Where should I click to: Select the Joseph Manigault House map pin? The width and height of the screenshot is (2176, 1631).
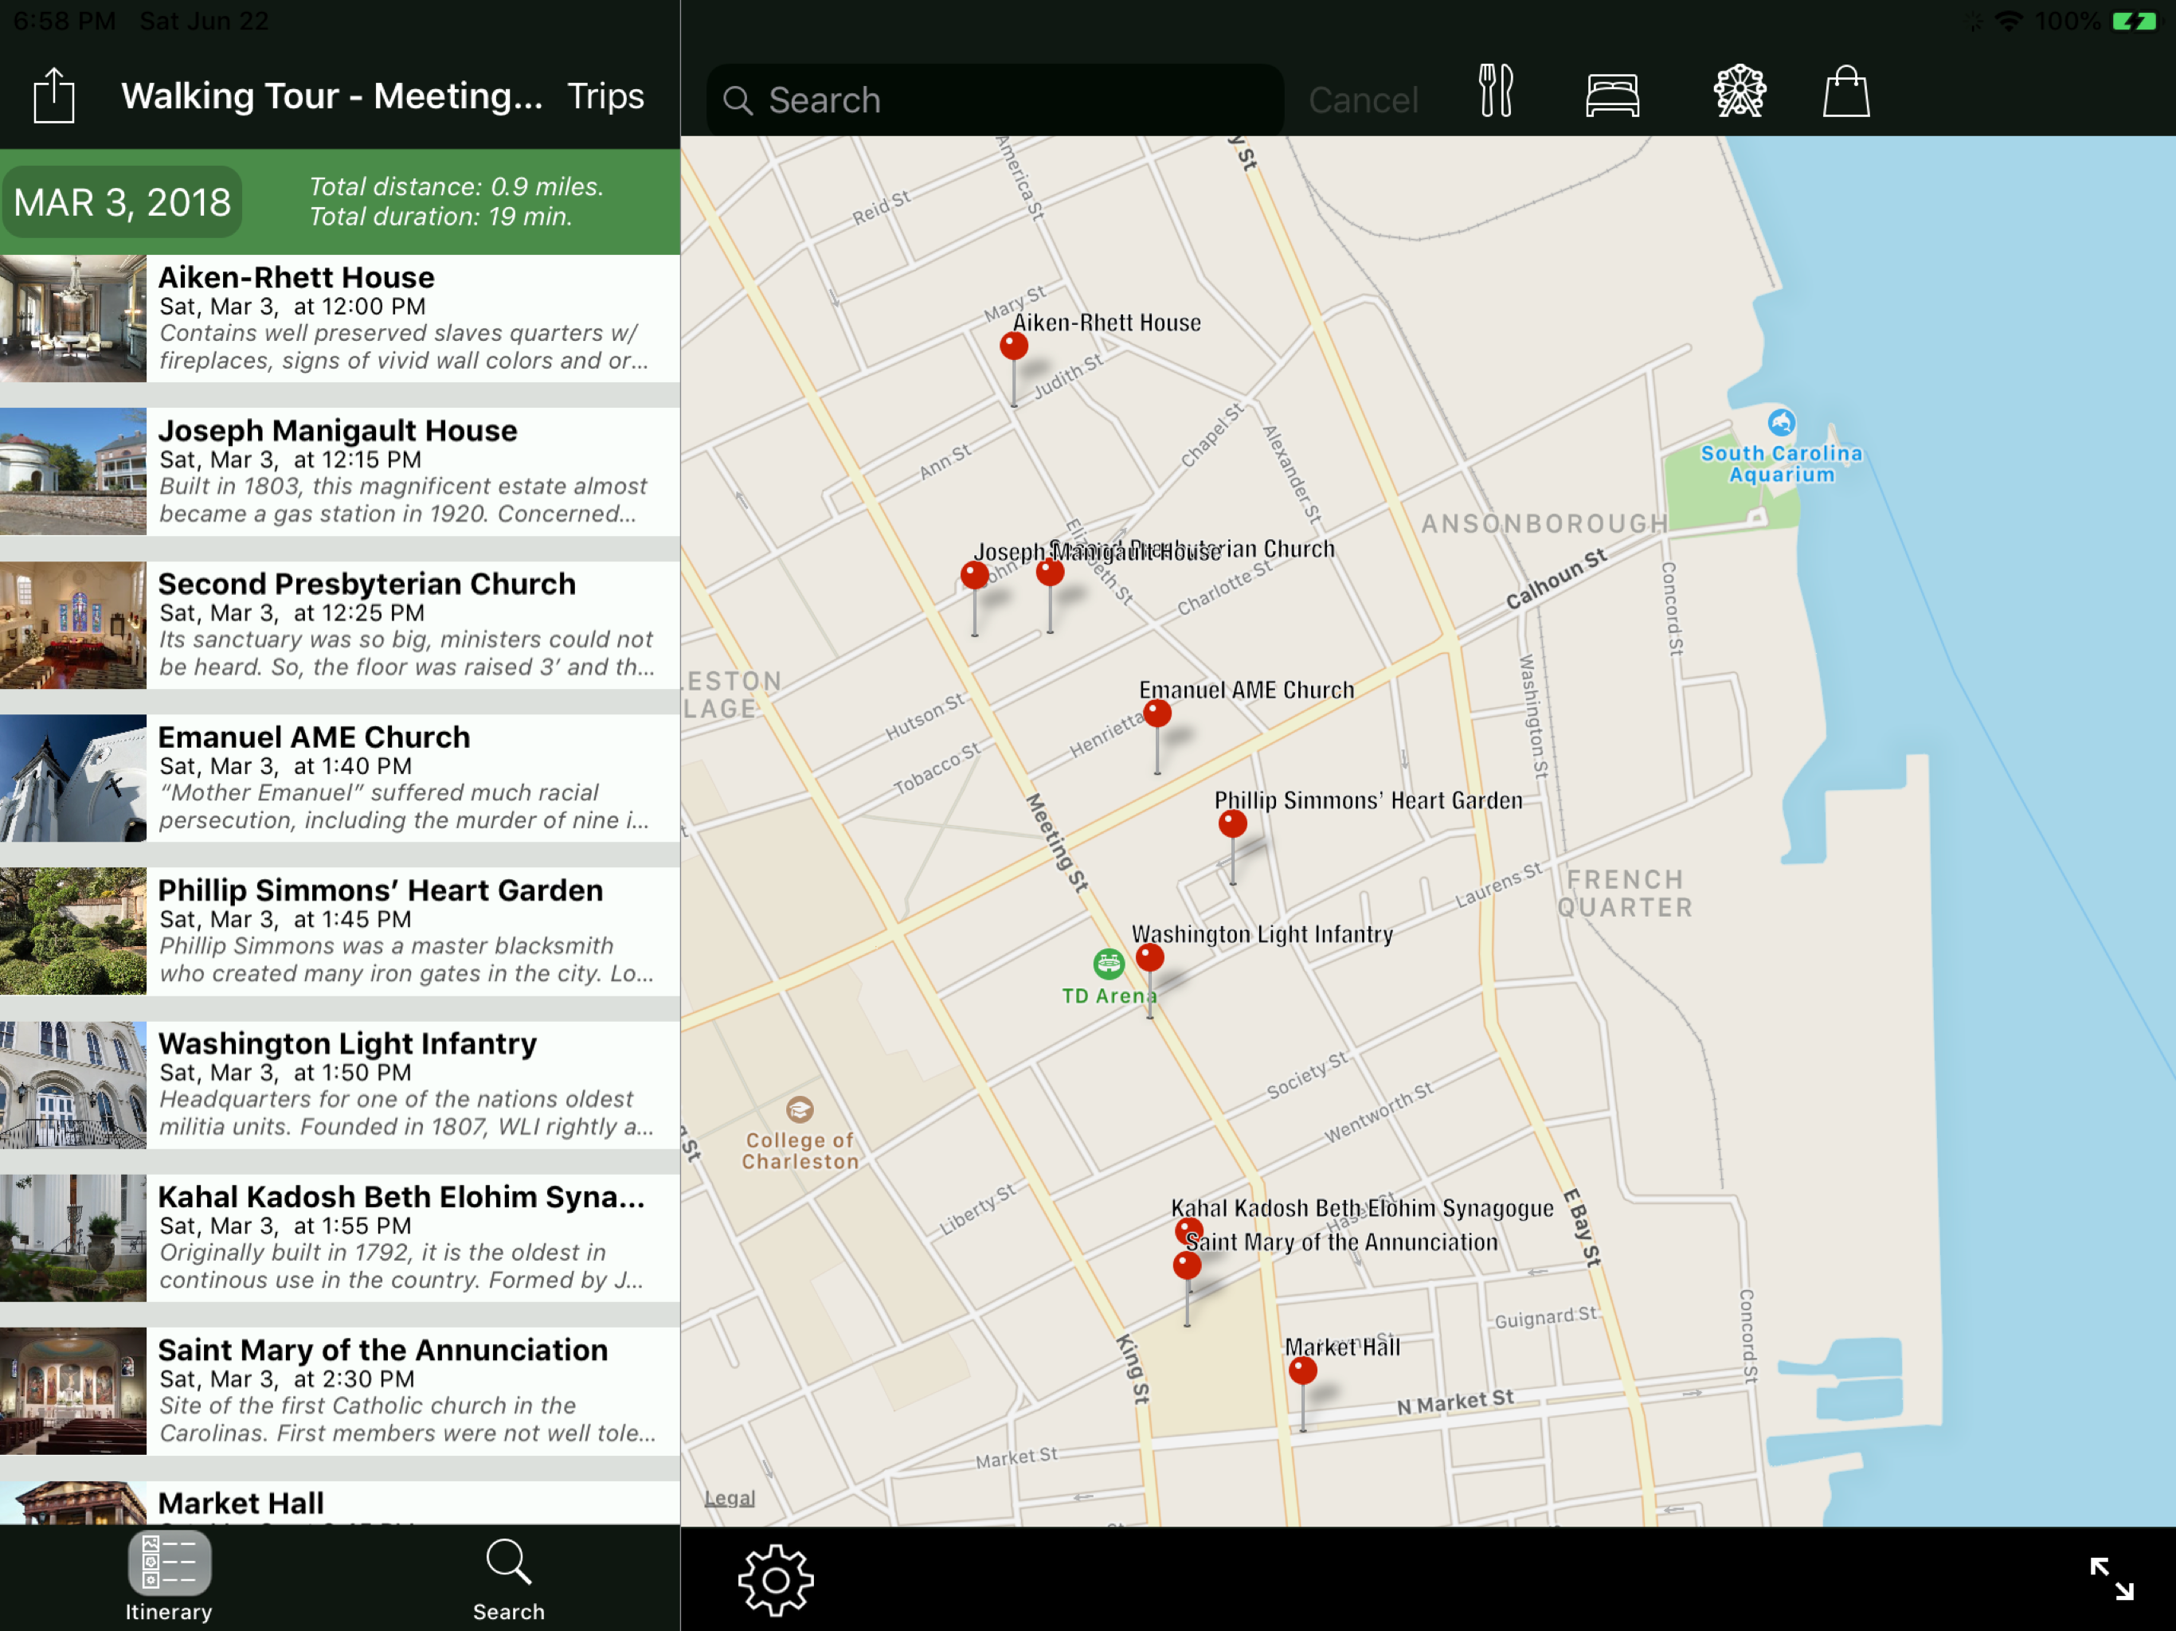tap(974, 576)
